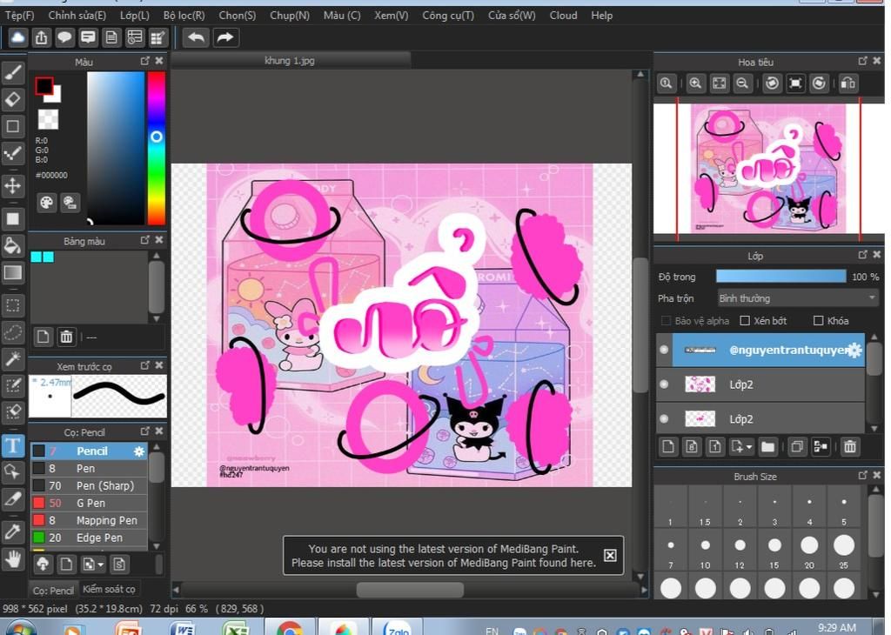Close the MediBang update notification
Image resolution: width=891 pixels, height=635 pixels.
610,556
